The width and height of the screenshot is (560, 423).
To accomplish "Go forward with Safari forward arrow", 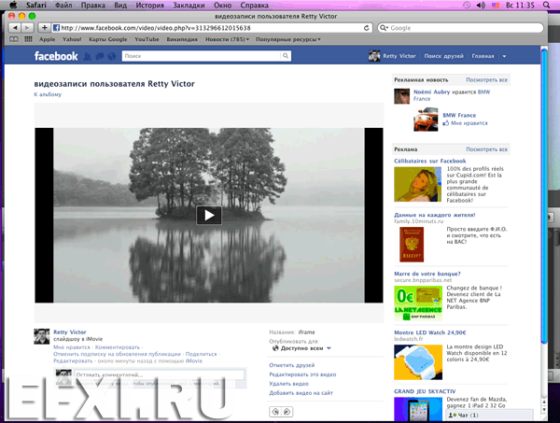I will (x=27, y=27).
